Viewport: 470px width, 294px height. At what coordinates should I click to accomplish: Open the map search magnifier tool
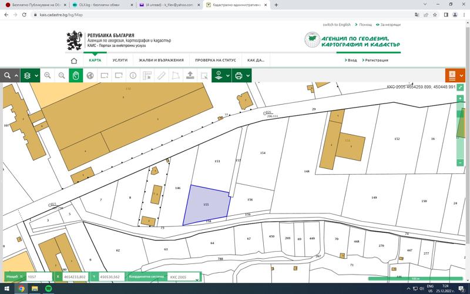(7, 75)
